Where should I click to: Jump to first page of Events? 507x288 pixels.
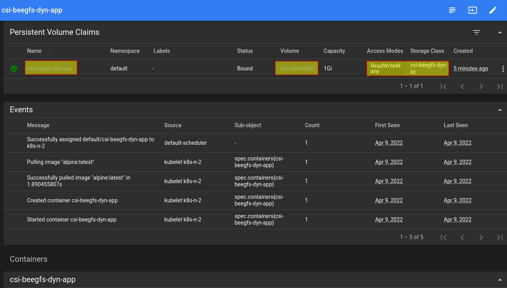point(444,238)
